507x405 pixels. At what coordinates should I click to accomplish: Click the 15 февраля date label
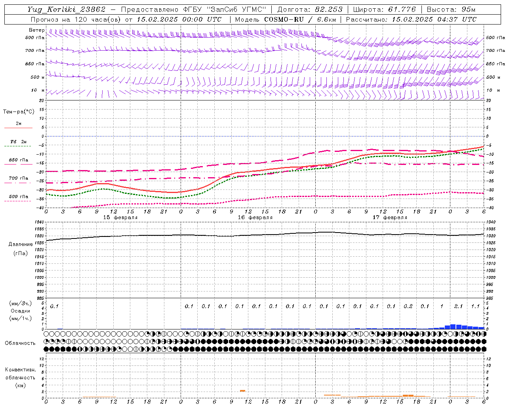(x=120, y=218)
